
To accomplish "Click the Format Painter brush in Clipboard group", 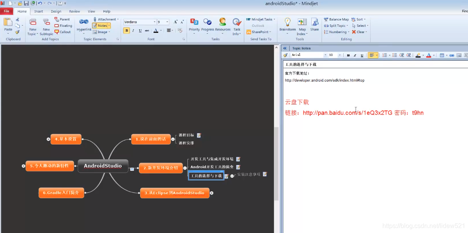I will click(17, 32).
